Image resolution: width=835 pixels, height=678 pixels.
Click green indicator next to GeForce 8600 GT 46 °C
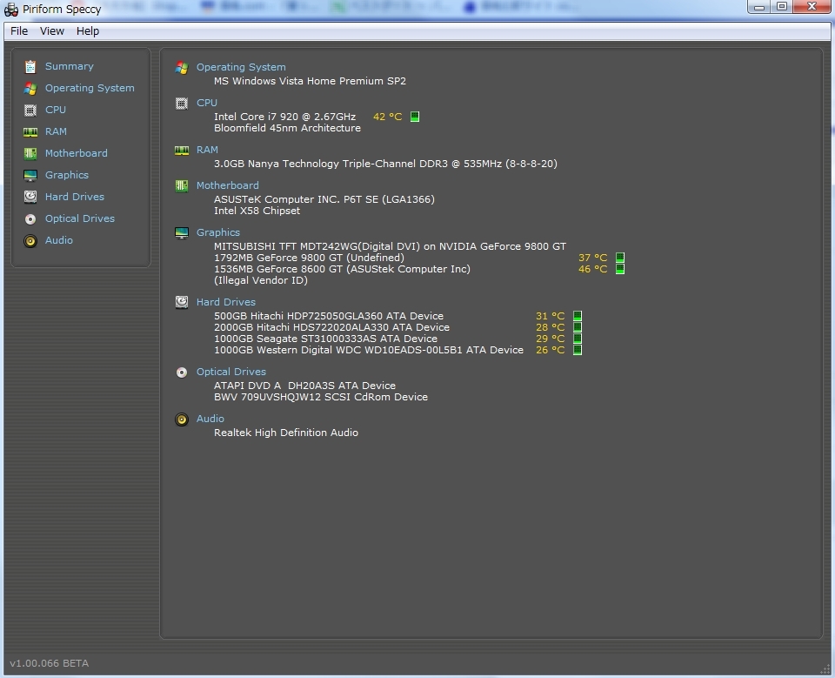click(x=620, y=269)
